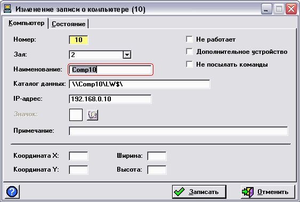Click the Номер field showing 10
This screenshot has width=300, height=202.
pos(78,40)
